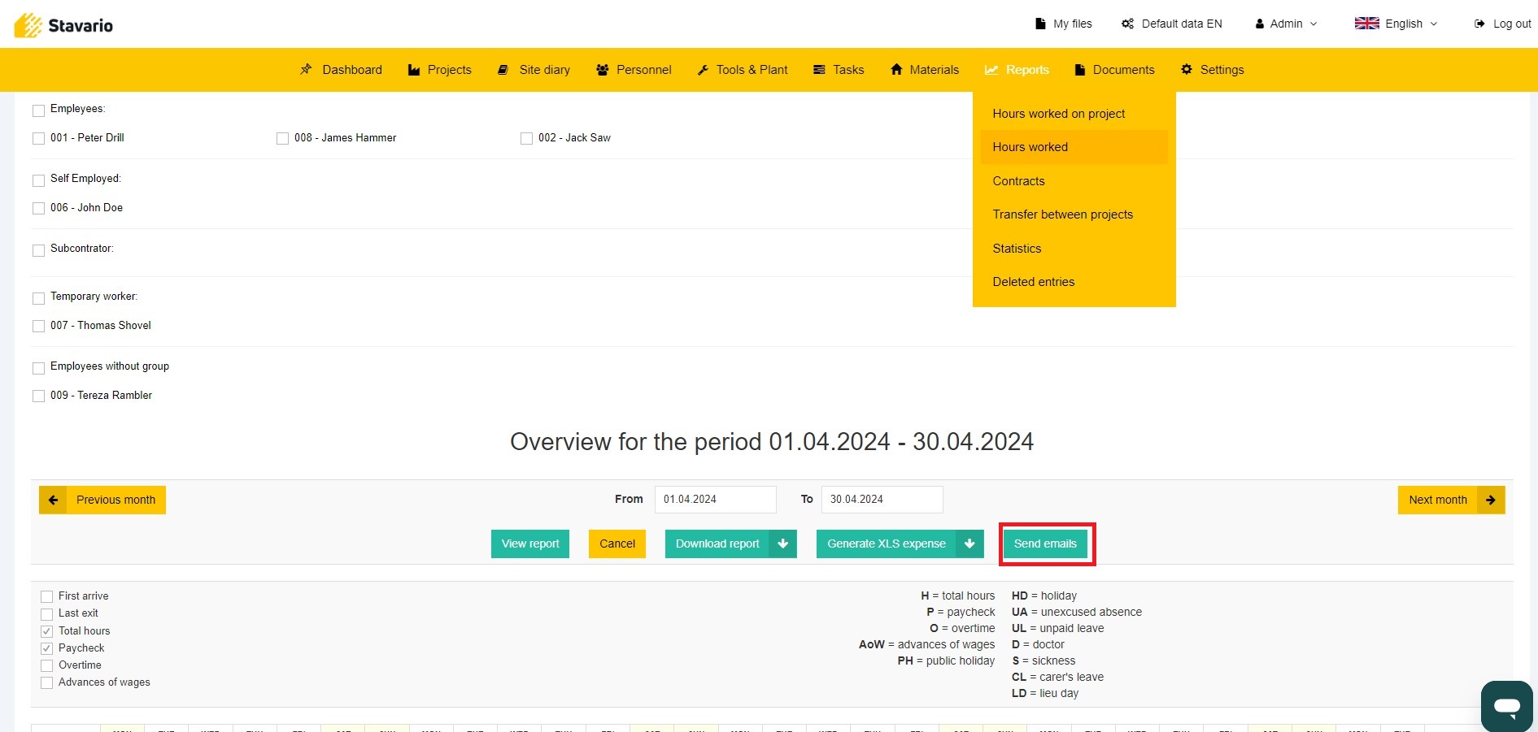Click the Next month label
Image resolution: width=1538 pixels, height=732 pixels.
(1438, 500)
